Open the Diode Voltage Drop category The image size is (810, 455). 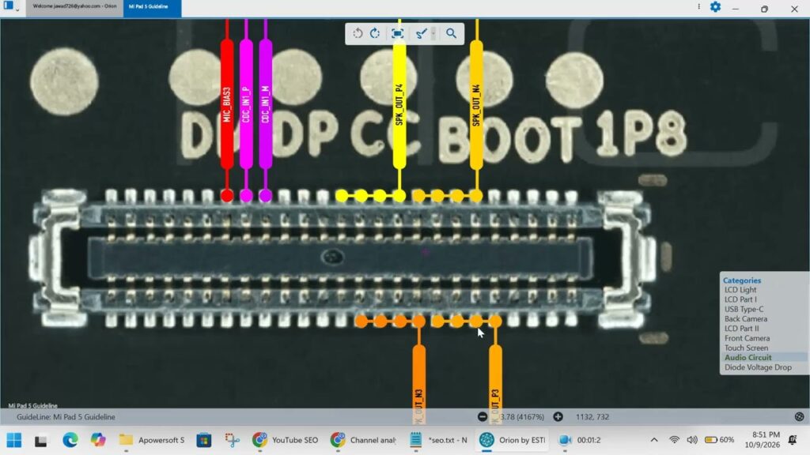tap(758, 367)
